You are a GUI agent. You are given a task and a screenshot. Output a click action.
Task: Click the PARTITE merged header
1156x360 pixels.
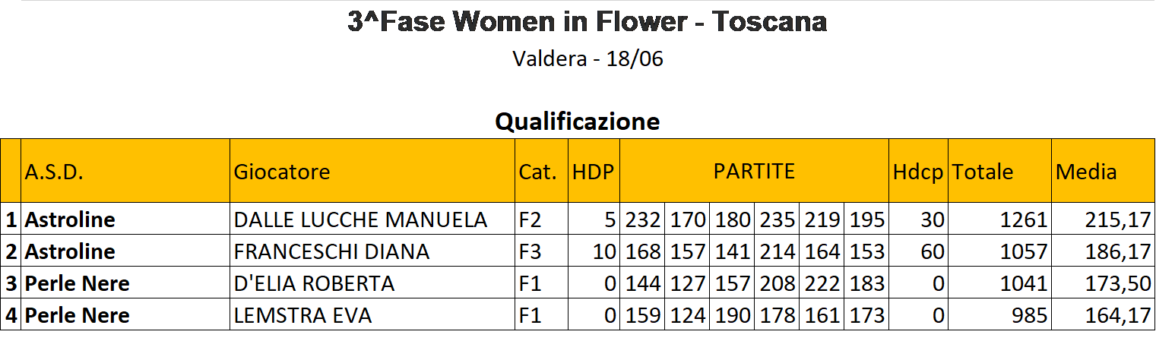755,171
